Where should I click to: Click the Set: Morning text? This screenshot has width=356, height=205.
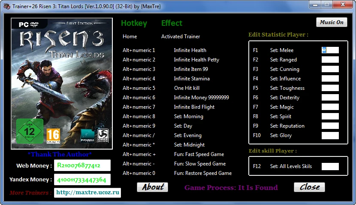[189, 116]
